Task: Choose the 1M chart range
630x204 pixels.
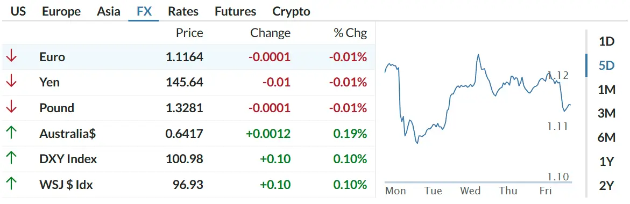Action: (607, 89)
